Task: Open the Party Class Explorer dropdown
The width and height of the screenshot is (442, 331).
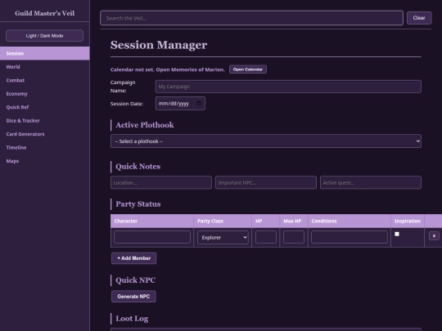Action: coord(223,237)
